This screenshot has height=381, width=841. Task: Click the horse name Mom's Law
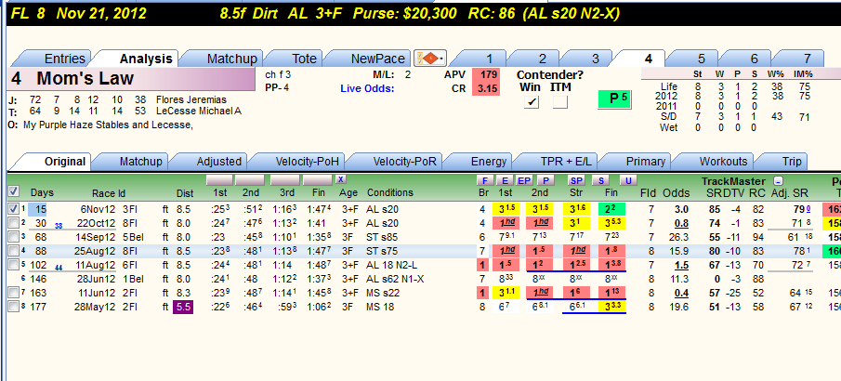85,79
